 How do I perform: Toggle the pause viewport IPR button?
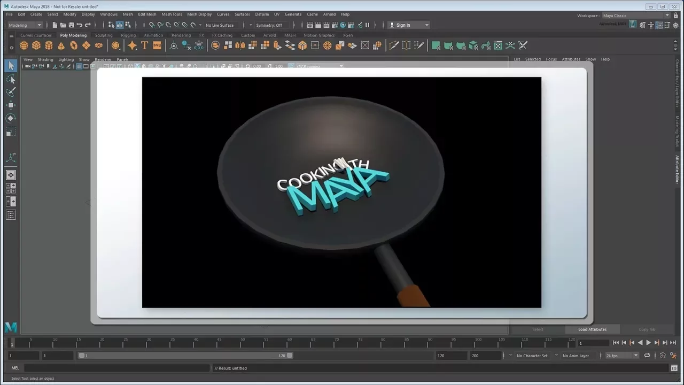[x=367, y=25]
